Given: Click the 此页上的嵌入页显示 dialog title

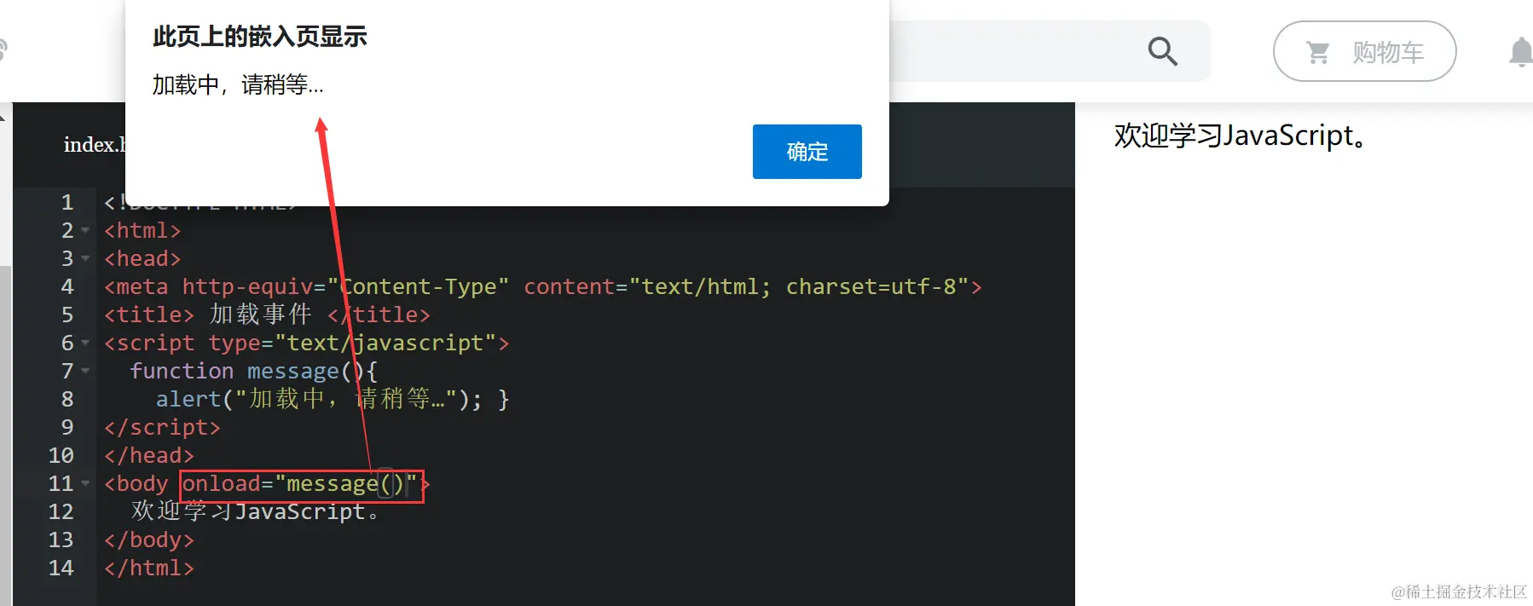Looking at the screenshot, I should [x=260, y=37].
